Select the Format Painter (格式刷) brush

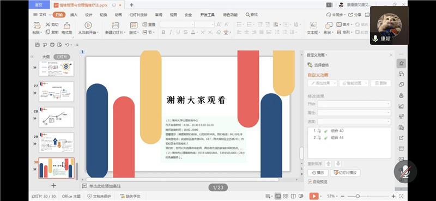click(66, 25)
